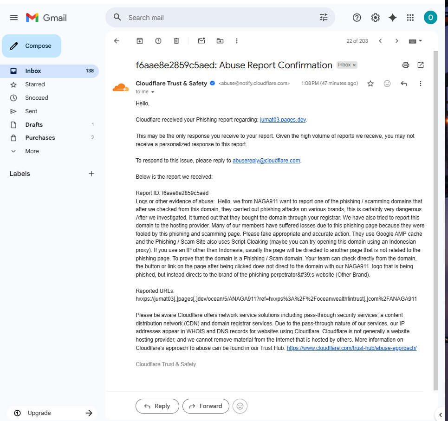The height and width of the screenshot is (421, 448).
Task: Click trimmed signature 'Cloudflare Trust & Safety'
Action: tap(166, 364)
